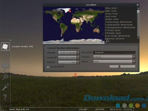Select Aabenraa, Denmark from city list
Screen dimensions: 148x111
click(115, 38)
